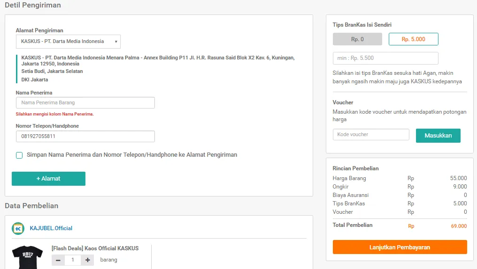The width and height of the screenshot is (477, 269).
Task: Select the Rp. 5.000 tip option
Action: 414,39
